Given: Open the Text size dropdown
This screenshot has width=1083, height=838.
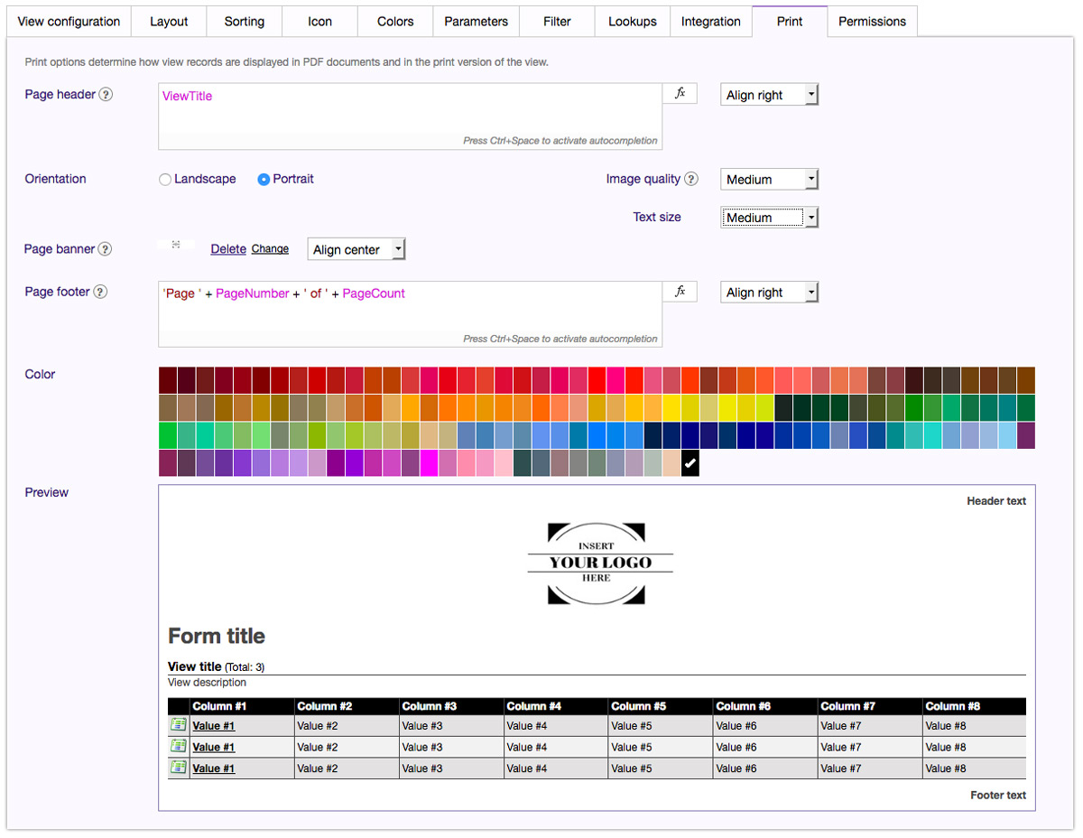Looking at the screenshot, I should [x=769, y=218].
